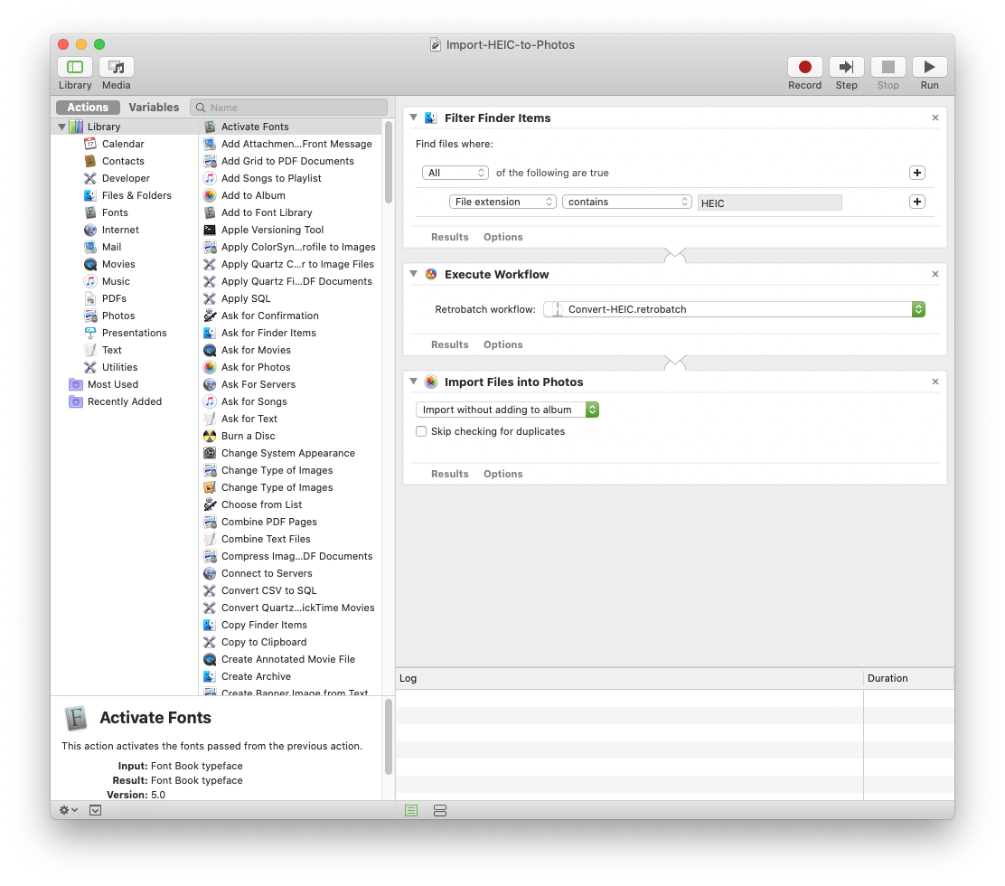Viewport: 1005px width, 886px height.
Task: Select Contacts category in Library
Action: click(123, 161)
